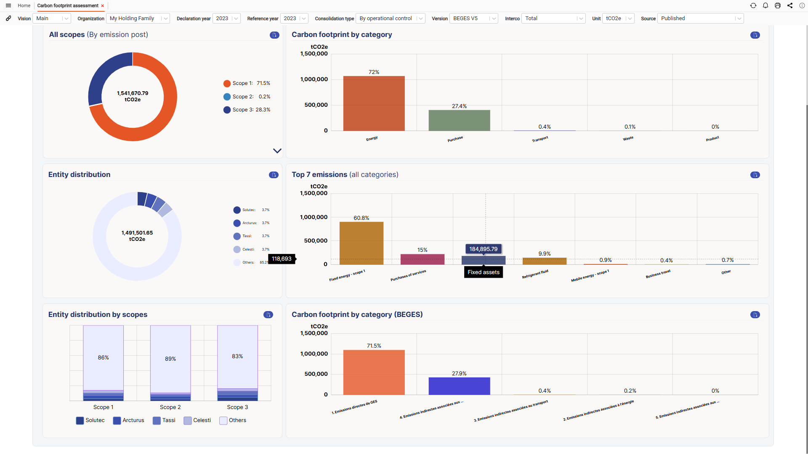Click the Fixed assets bar
The width and height of the screenshot is (808, 454).
point(484,260)
